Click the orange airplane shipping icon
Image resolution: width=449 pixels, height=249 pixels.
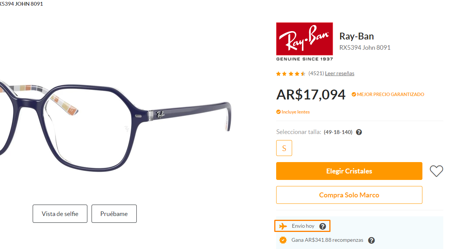[283, 226]
